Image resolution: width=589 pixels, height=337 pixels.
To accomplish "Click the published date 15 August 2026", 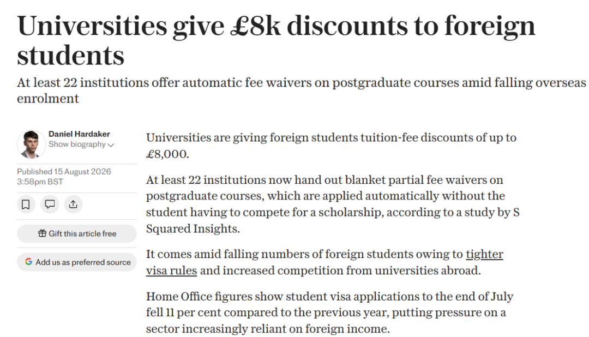I will click(x=82, y=172).
